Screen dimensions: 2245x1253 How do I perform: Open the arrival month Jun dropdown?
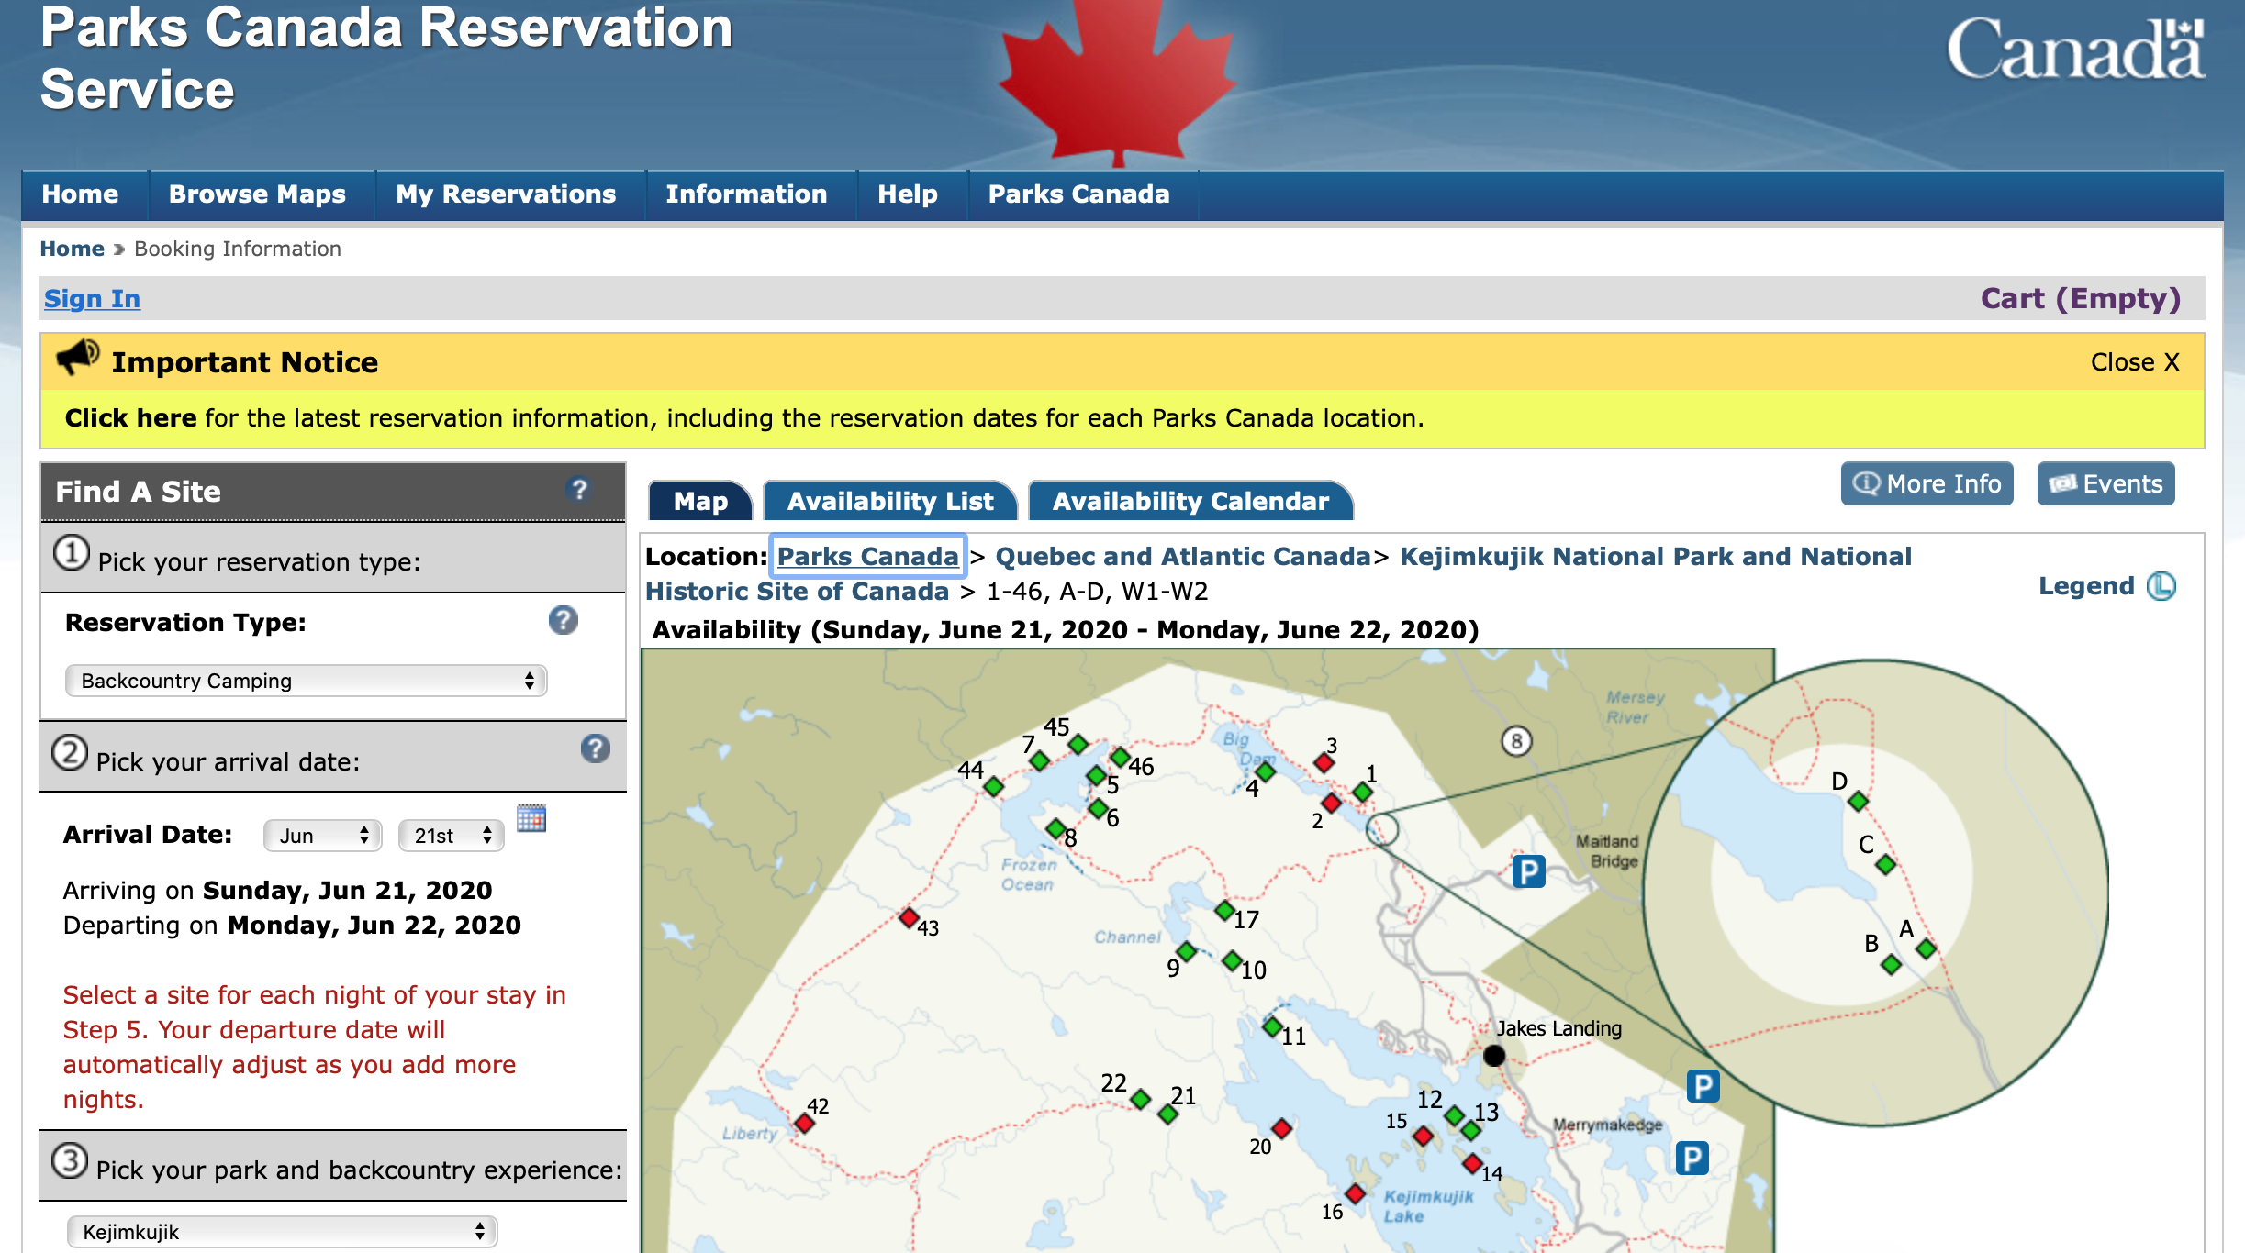(x=322, y=835)
